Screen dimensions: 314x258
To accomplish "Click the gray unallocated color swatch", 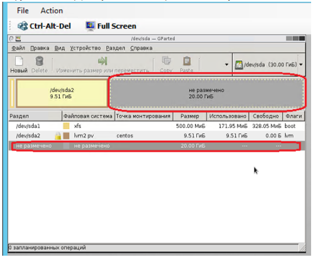I will [66, 146].
